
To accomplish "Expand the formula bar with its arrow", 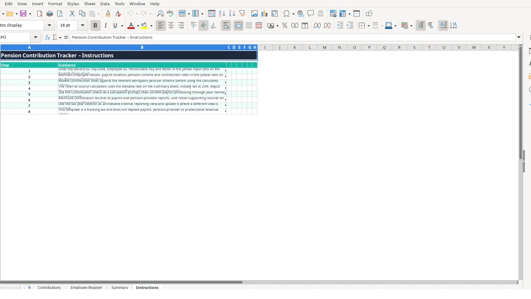I will pos(519,38).
